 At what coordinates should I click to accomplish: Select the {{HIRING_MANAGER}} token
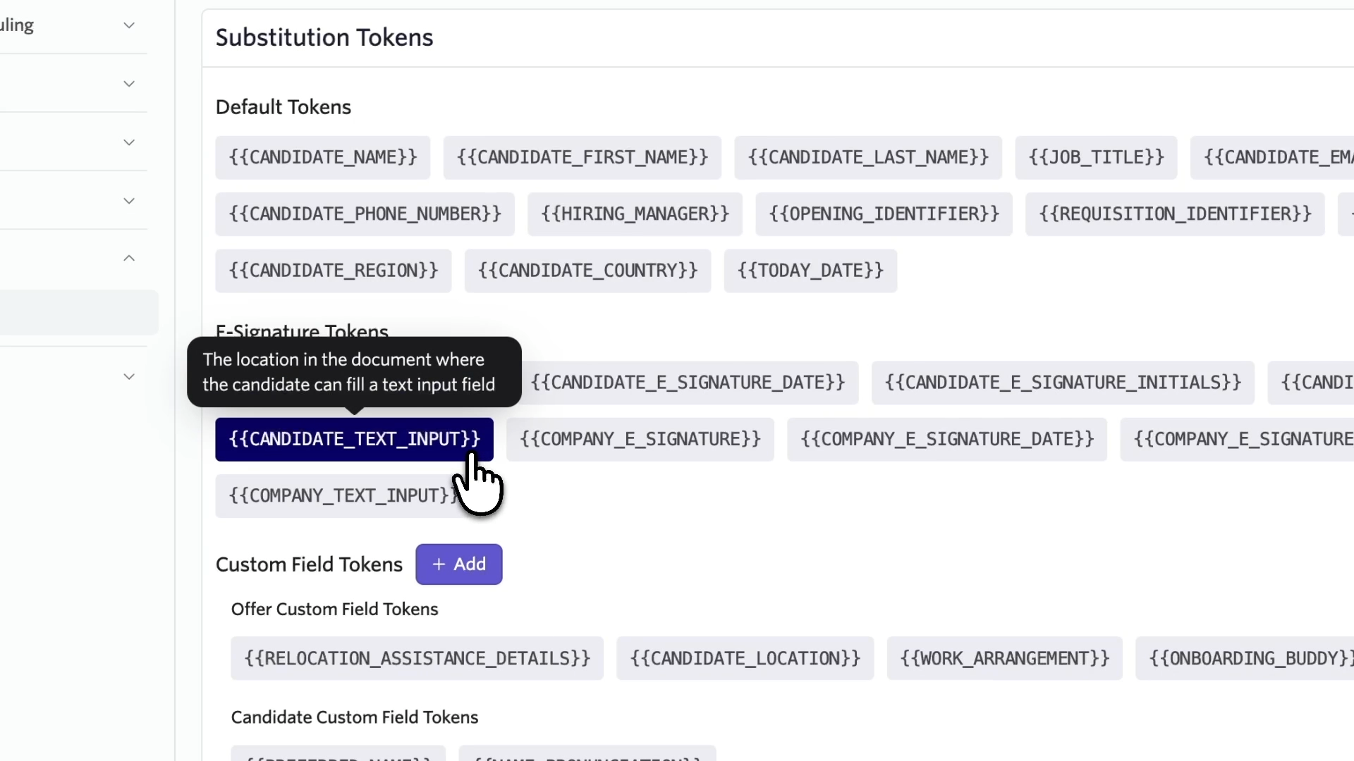[635, 214]
